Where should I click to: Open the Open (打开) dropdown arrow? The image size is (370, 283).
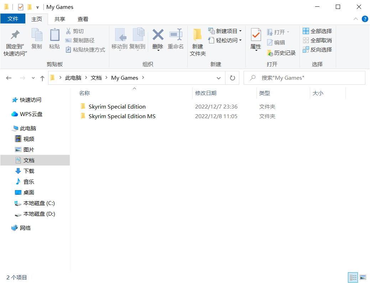[288, 32]
